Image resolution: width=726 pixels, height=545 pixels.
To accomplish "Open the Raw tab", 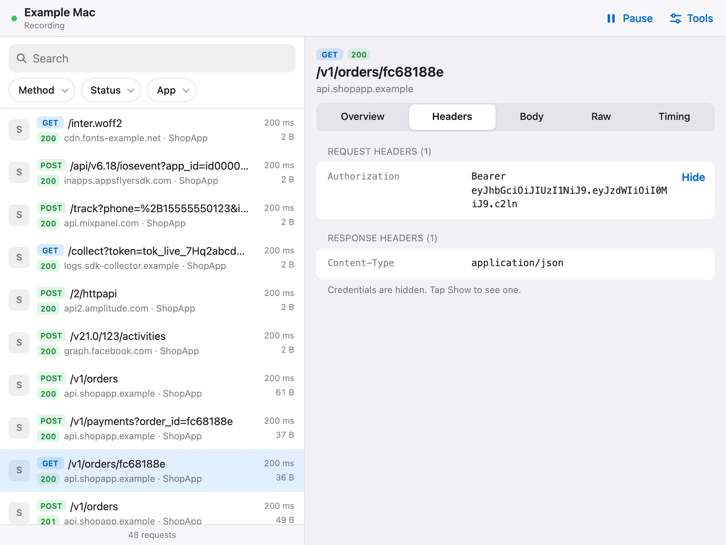I will click(601, 117).
